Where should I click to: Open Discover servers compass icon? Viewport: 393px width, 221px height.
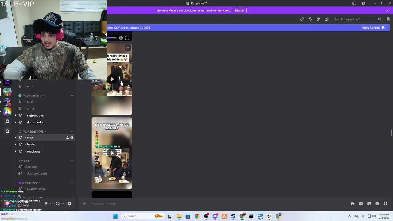[x=7, y=131]
